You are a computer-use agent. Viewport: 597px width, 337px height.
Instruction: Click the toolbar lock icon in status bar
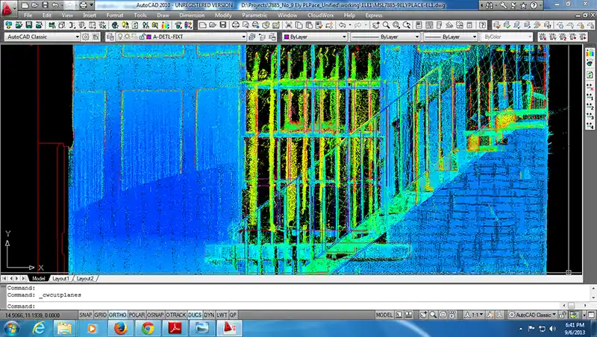tap(563, 315)
